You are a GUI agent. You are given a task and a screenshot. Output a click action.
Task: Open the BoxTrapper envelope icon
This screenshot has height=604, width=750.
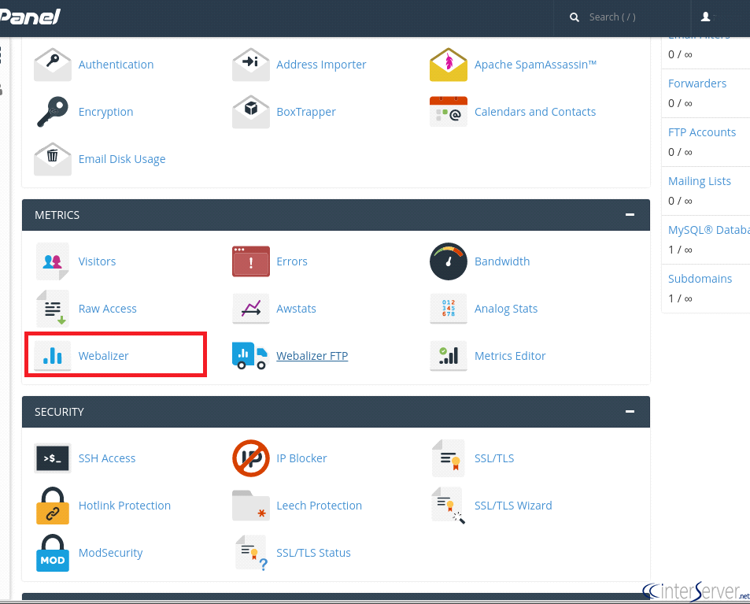(x=250, y=112)
